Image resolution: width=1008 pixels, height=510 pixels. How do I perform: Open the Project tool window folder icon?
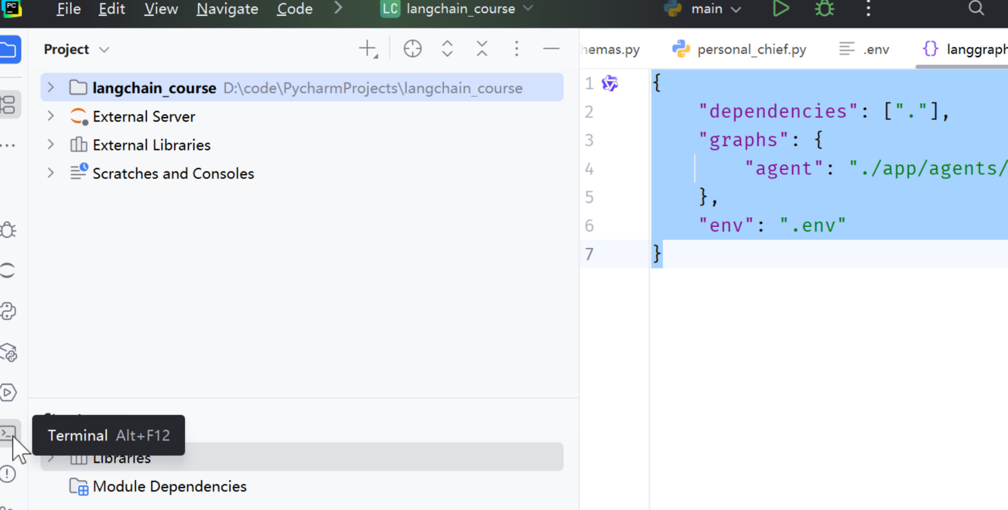(8, 49)
